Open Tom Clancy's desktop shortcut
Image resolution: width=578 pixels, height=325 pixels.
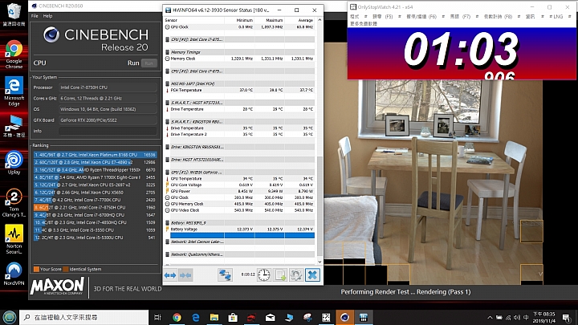coord(14,203)
